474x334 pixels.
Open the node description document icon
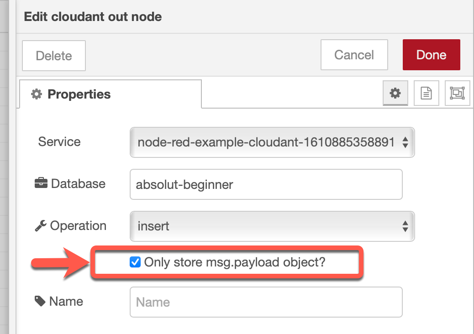426,93
